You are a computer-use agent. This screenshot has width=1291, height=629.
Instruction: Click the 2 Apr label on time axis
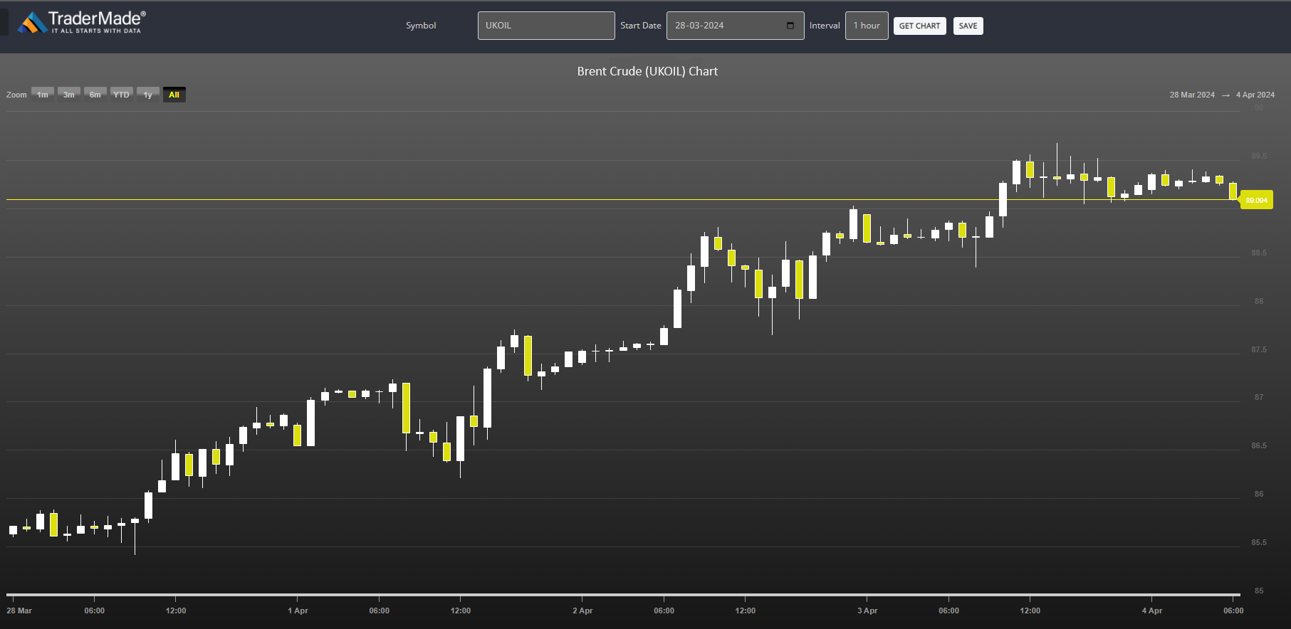click(x=582, y=610)
